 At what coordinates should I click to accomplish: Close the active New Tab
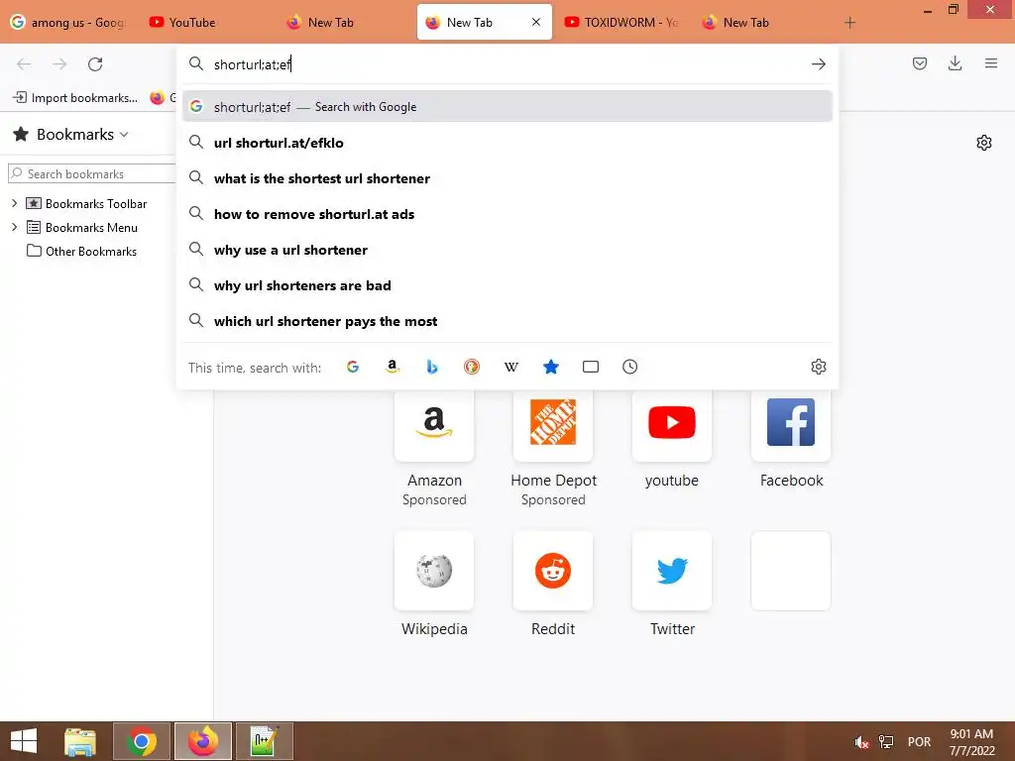coord(536,22)
